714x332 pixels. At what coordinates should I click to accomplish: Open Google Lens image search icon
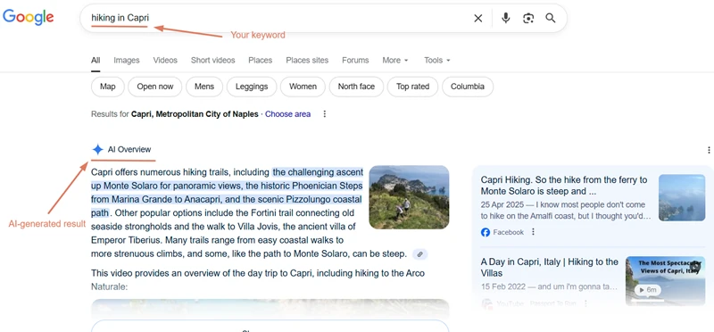click(528, 18)
